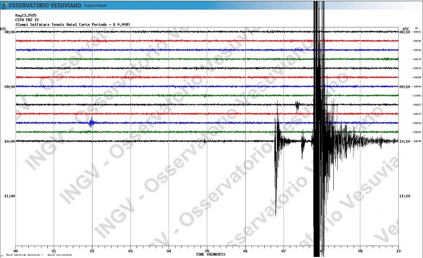Viewport: 423px width, 258px height.
Task: Click the 09:00 time label on left
Action: [x=9, y=87]
